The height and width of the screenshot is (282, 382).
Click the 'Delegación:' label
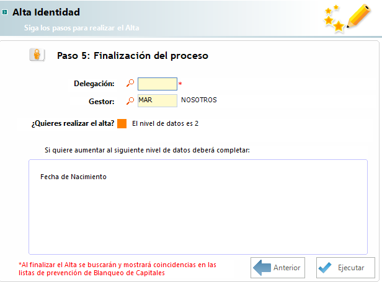coord(94,84)
